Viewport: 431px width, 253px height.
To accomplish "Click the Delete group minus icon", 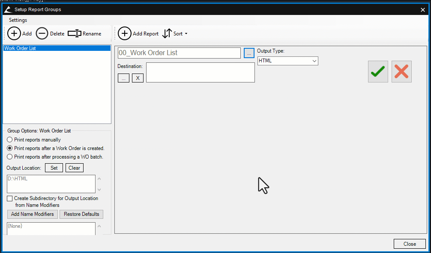I will point(42,34).
